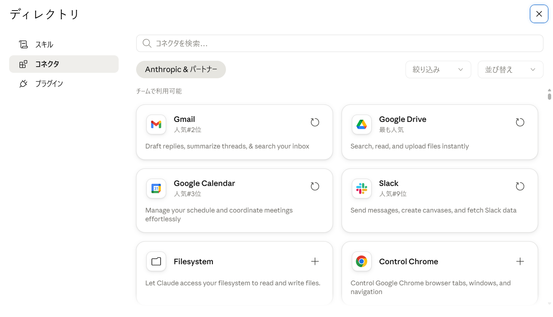Image resolution: width=553 pixels, height=317 pixels.
Task: Click the プラグイン plug icon
Action: (x=23, y=84)
